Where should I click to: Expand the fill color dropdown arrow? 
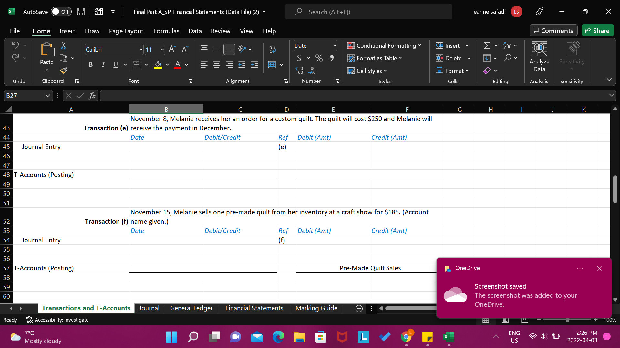167,65
